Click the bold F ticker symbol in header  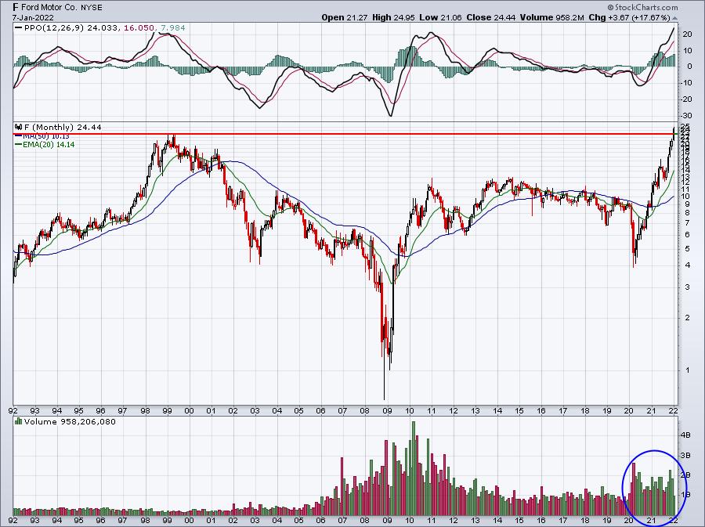(x=16, y=7)
